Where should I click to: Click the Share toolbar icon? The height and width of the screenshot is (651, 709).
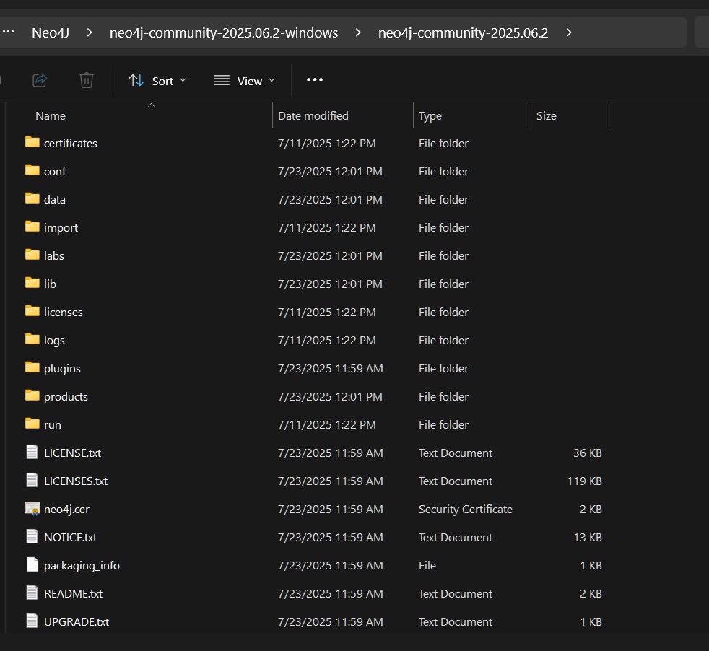tap(40, 80)
